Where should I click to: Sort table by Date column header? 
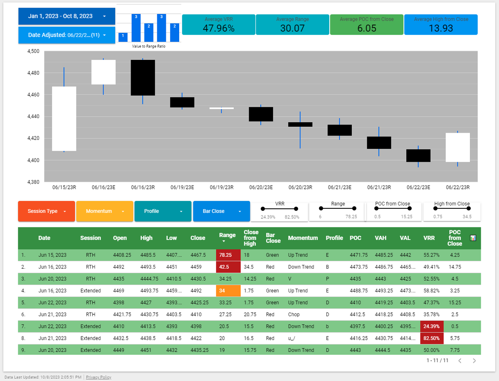tap(44, 238)
